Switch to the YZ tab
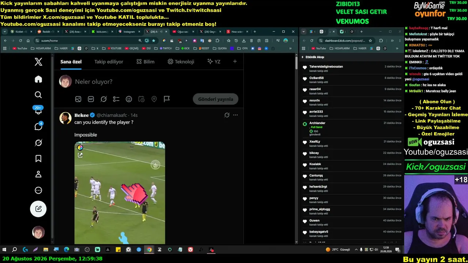The height and width of the screenshot is (263, 468). (x=214, y=62)
